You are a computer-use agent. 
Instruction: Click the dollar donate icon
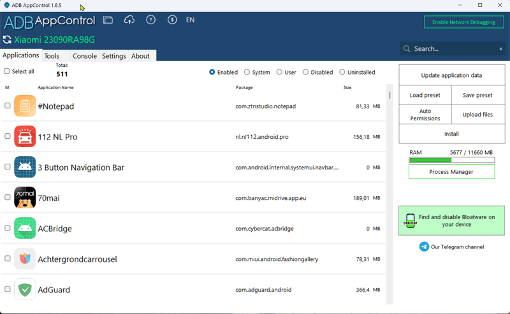point(172,20)
